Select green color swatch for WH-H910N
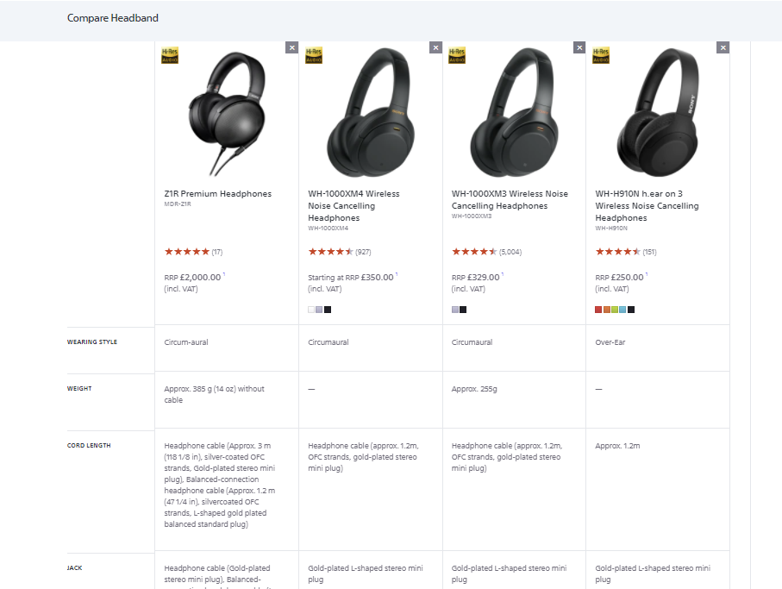This screenshot has height=589, width=782. coord(615,310)
